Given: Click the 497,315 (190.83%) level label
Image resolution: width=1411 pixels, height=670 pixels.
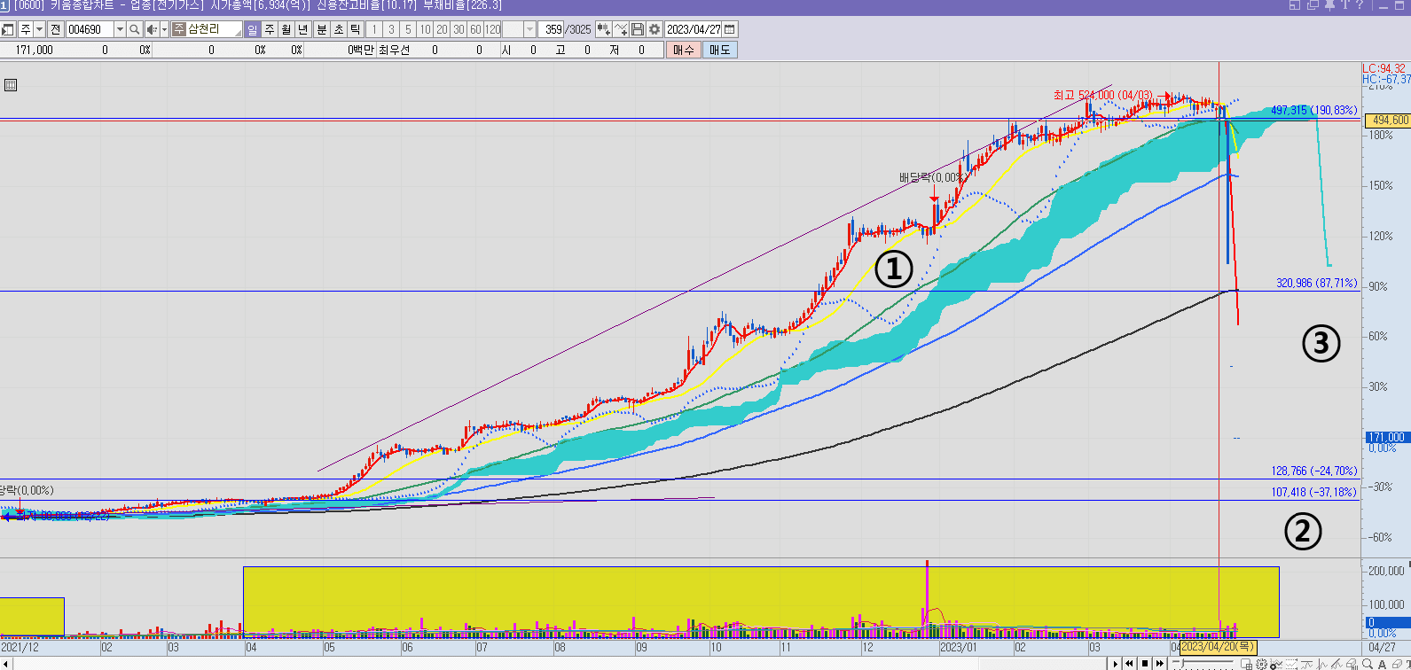Looking at the screenshot, I should tap(1313, 111).
